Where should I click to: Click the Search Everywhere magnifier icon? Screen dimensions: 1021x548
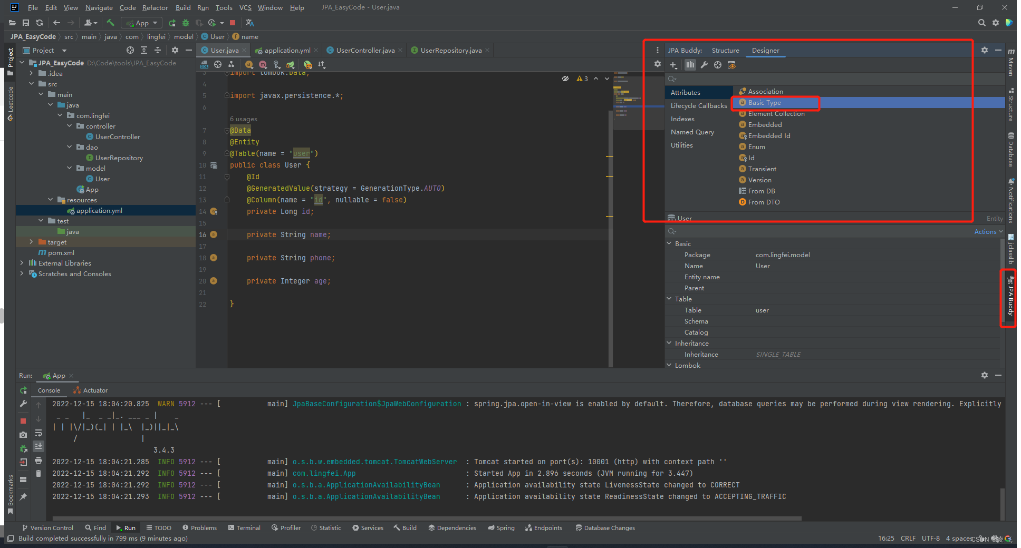(981, 23)
